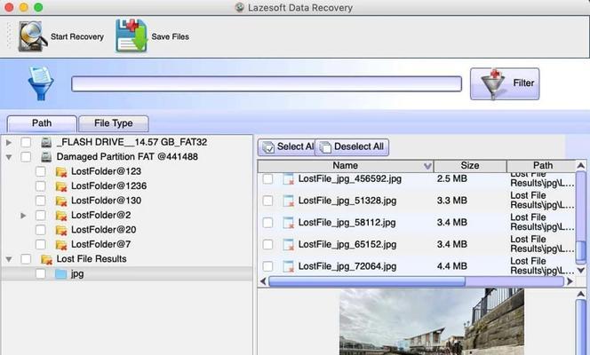This screenshot has width=590, height=355.
Task: Tick the Lost File Results checkbox
Action: tap(26, 259)
